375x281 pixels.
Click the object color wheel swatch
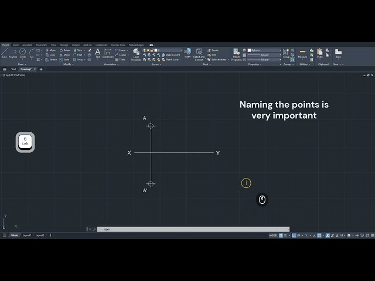pos(244,50)
